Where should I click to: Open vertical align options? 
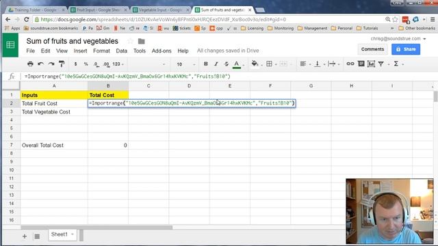pyautogui.click(x=318, y=64)
